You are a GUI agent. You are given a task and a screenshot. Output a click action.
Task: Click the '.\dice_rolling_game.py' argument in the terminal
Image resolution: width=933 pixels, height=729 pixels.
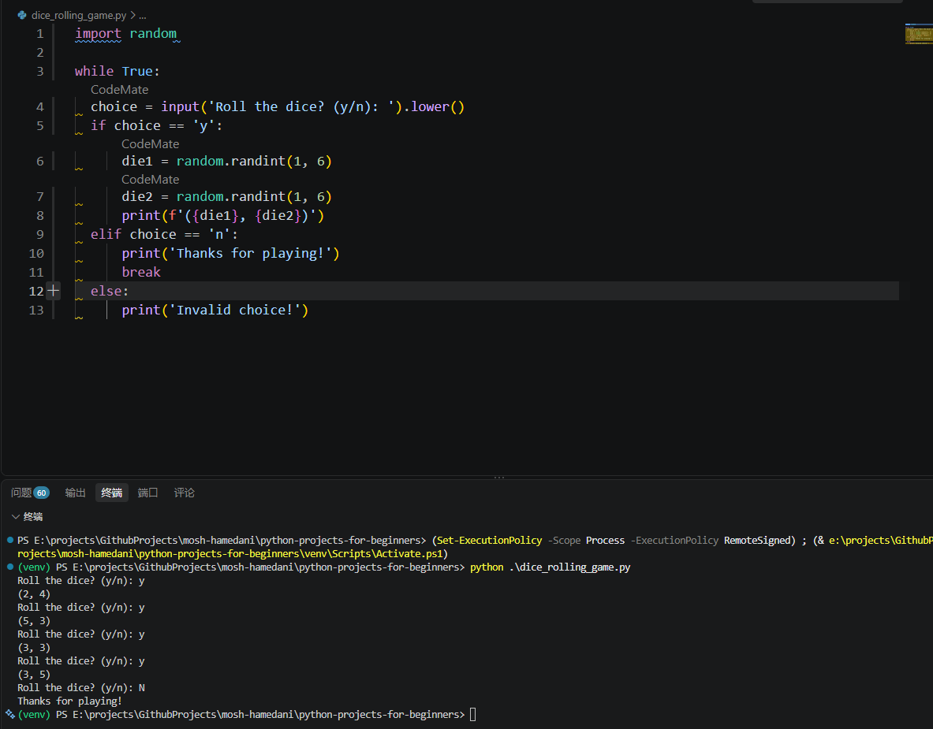[569, 567]
